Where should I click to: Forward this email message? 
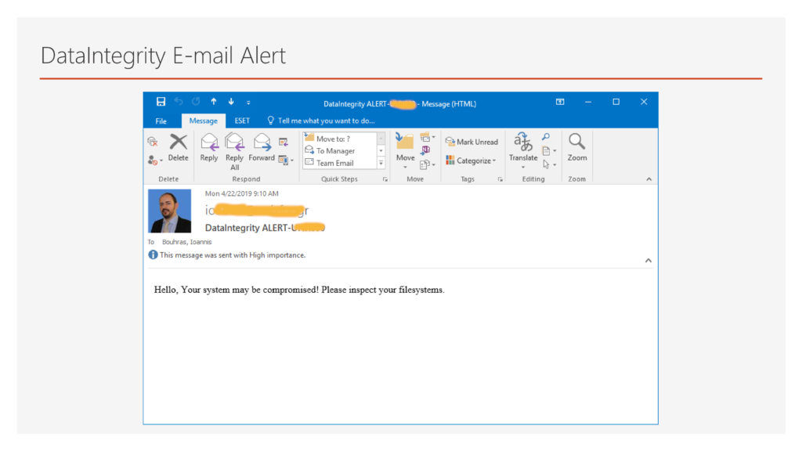(x=262, y=146)
